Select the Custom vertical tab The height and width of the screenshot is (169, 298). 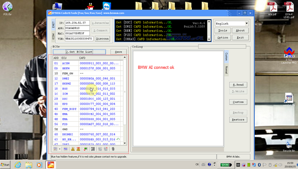(226, 57)
